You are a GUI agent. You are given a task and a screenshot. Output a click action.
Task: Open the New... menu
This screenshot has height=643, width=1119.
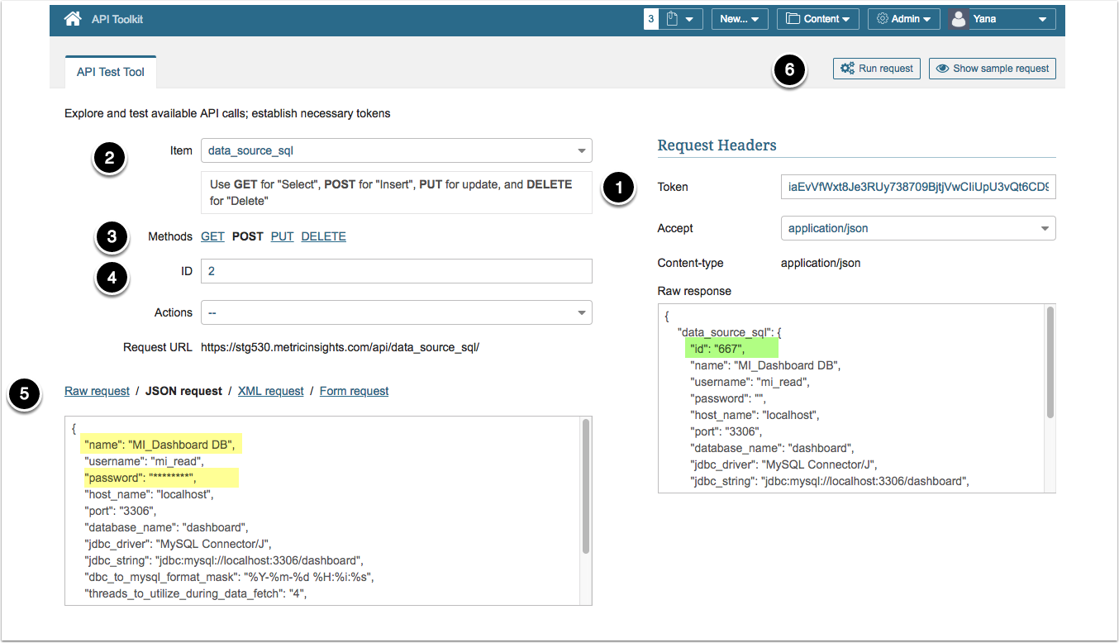[x=740, y=19]
